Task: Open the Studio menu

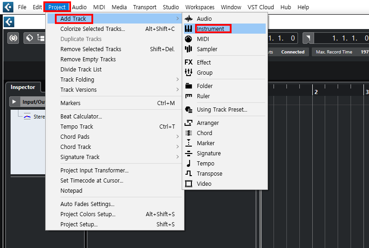Action: point(171,7)
